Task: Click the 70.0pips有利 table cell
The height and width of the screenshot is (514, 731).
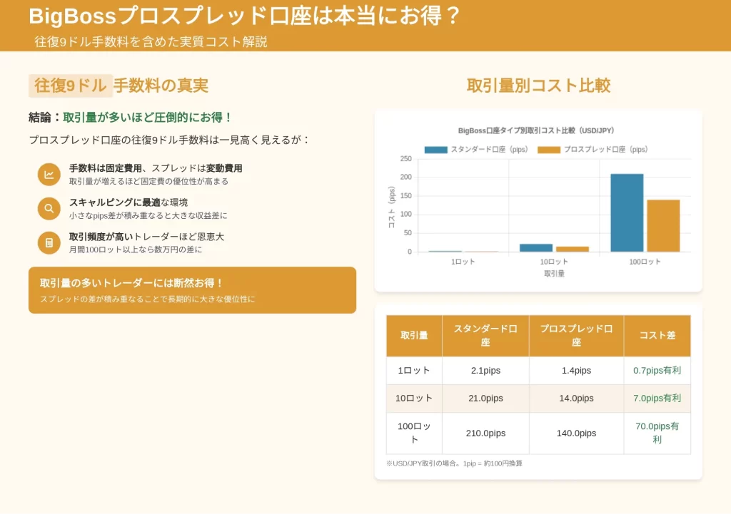Action: (657, 433)
